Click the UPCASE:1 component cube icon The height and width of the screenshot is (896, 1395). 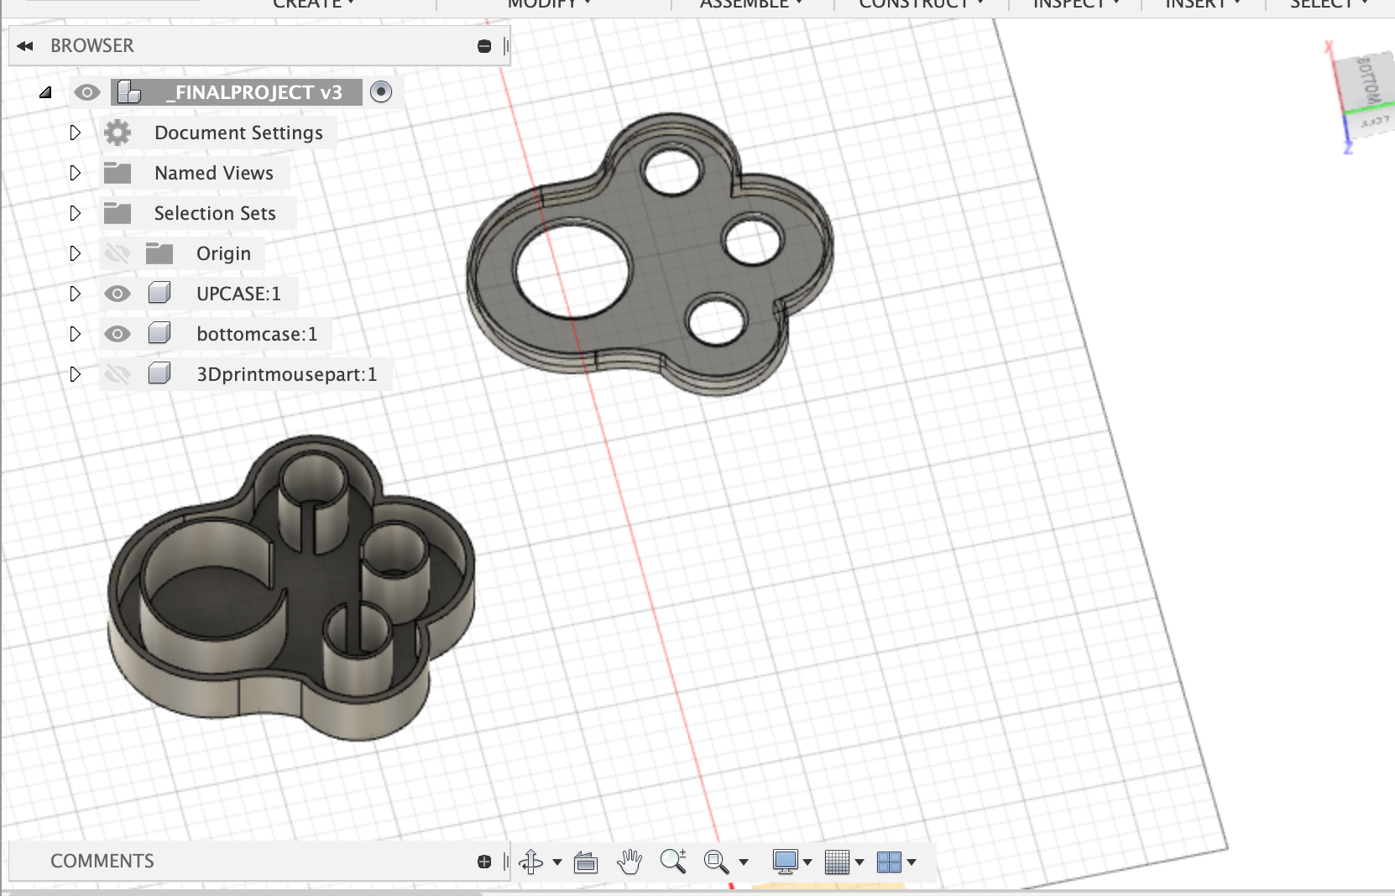pos(159,293)
